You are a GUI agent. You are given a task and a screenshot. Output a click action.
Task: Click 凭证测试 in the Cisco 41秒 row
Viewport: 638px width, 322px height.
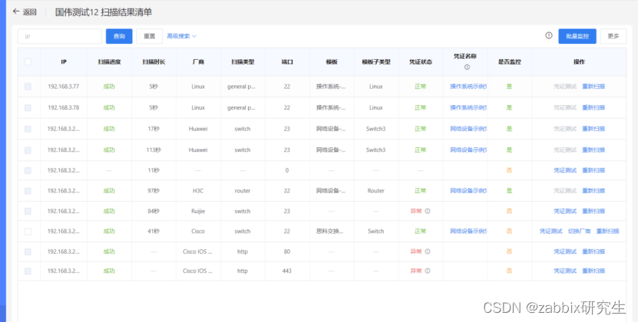point(551,232)
